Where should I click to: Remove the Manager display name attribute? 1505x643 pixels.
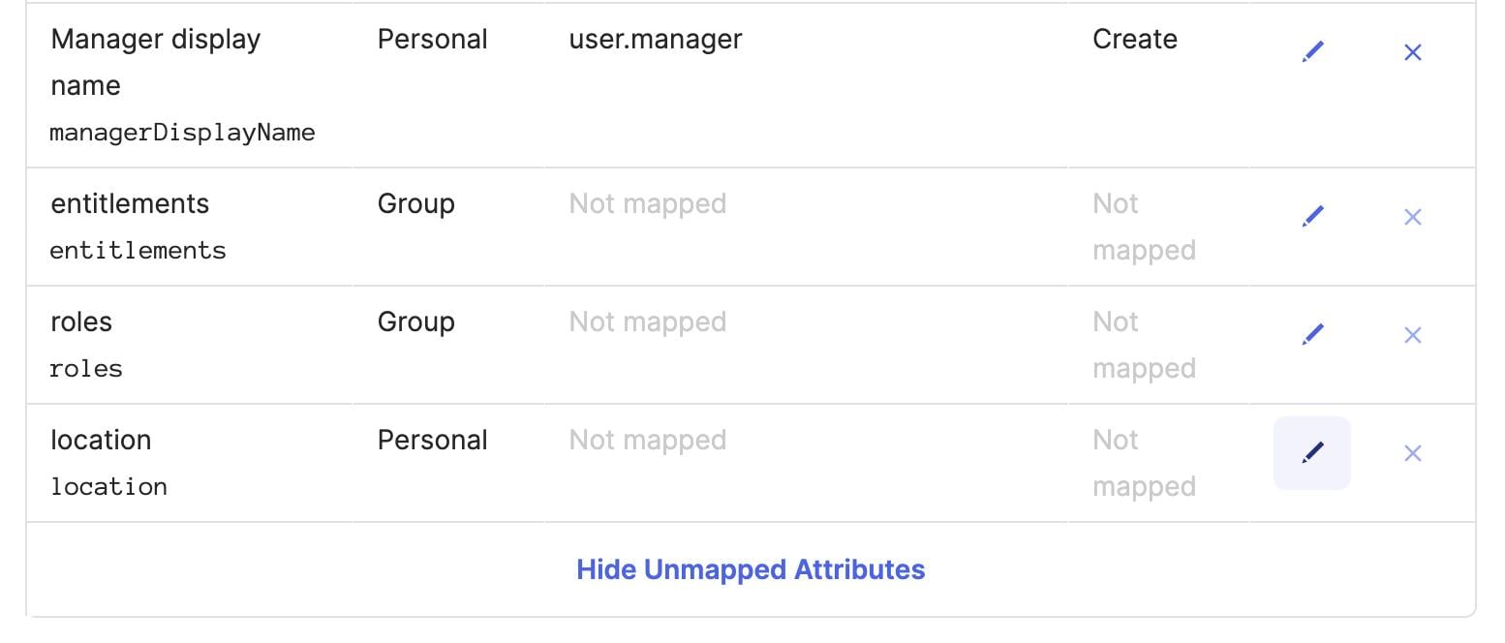click(1412, 52)
